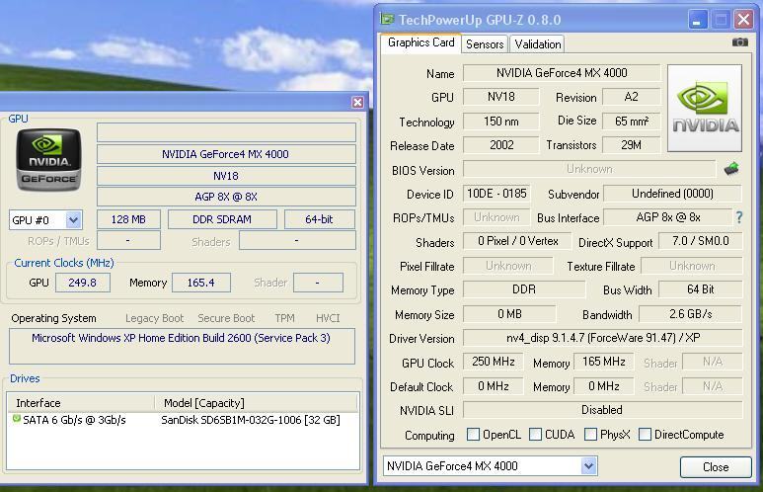763x492 pixels.
Task: Click the Close button in GPU-Z
Action: pyautogui.click(x=716, y=467)
